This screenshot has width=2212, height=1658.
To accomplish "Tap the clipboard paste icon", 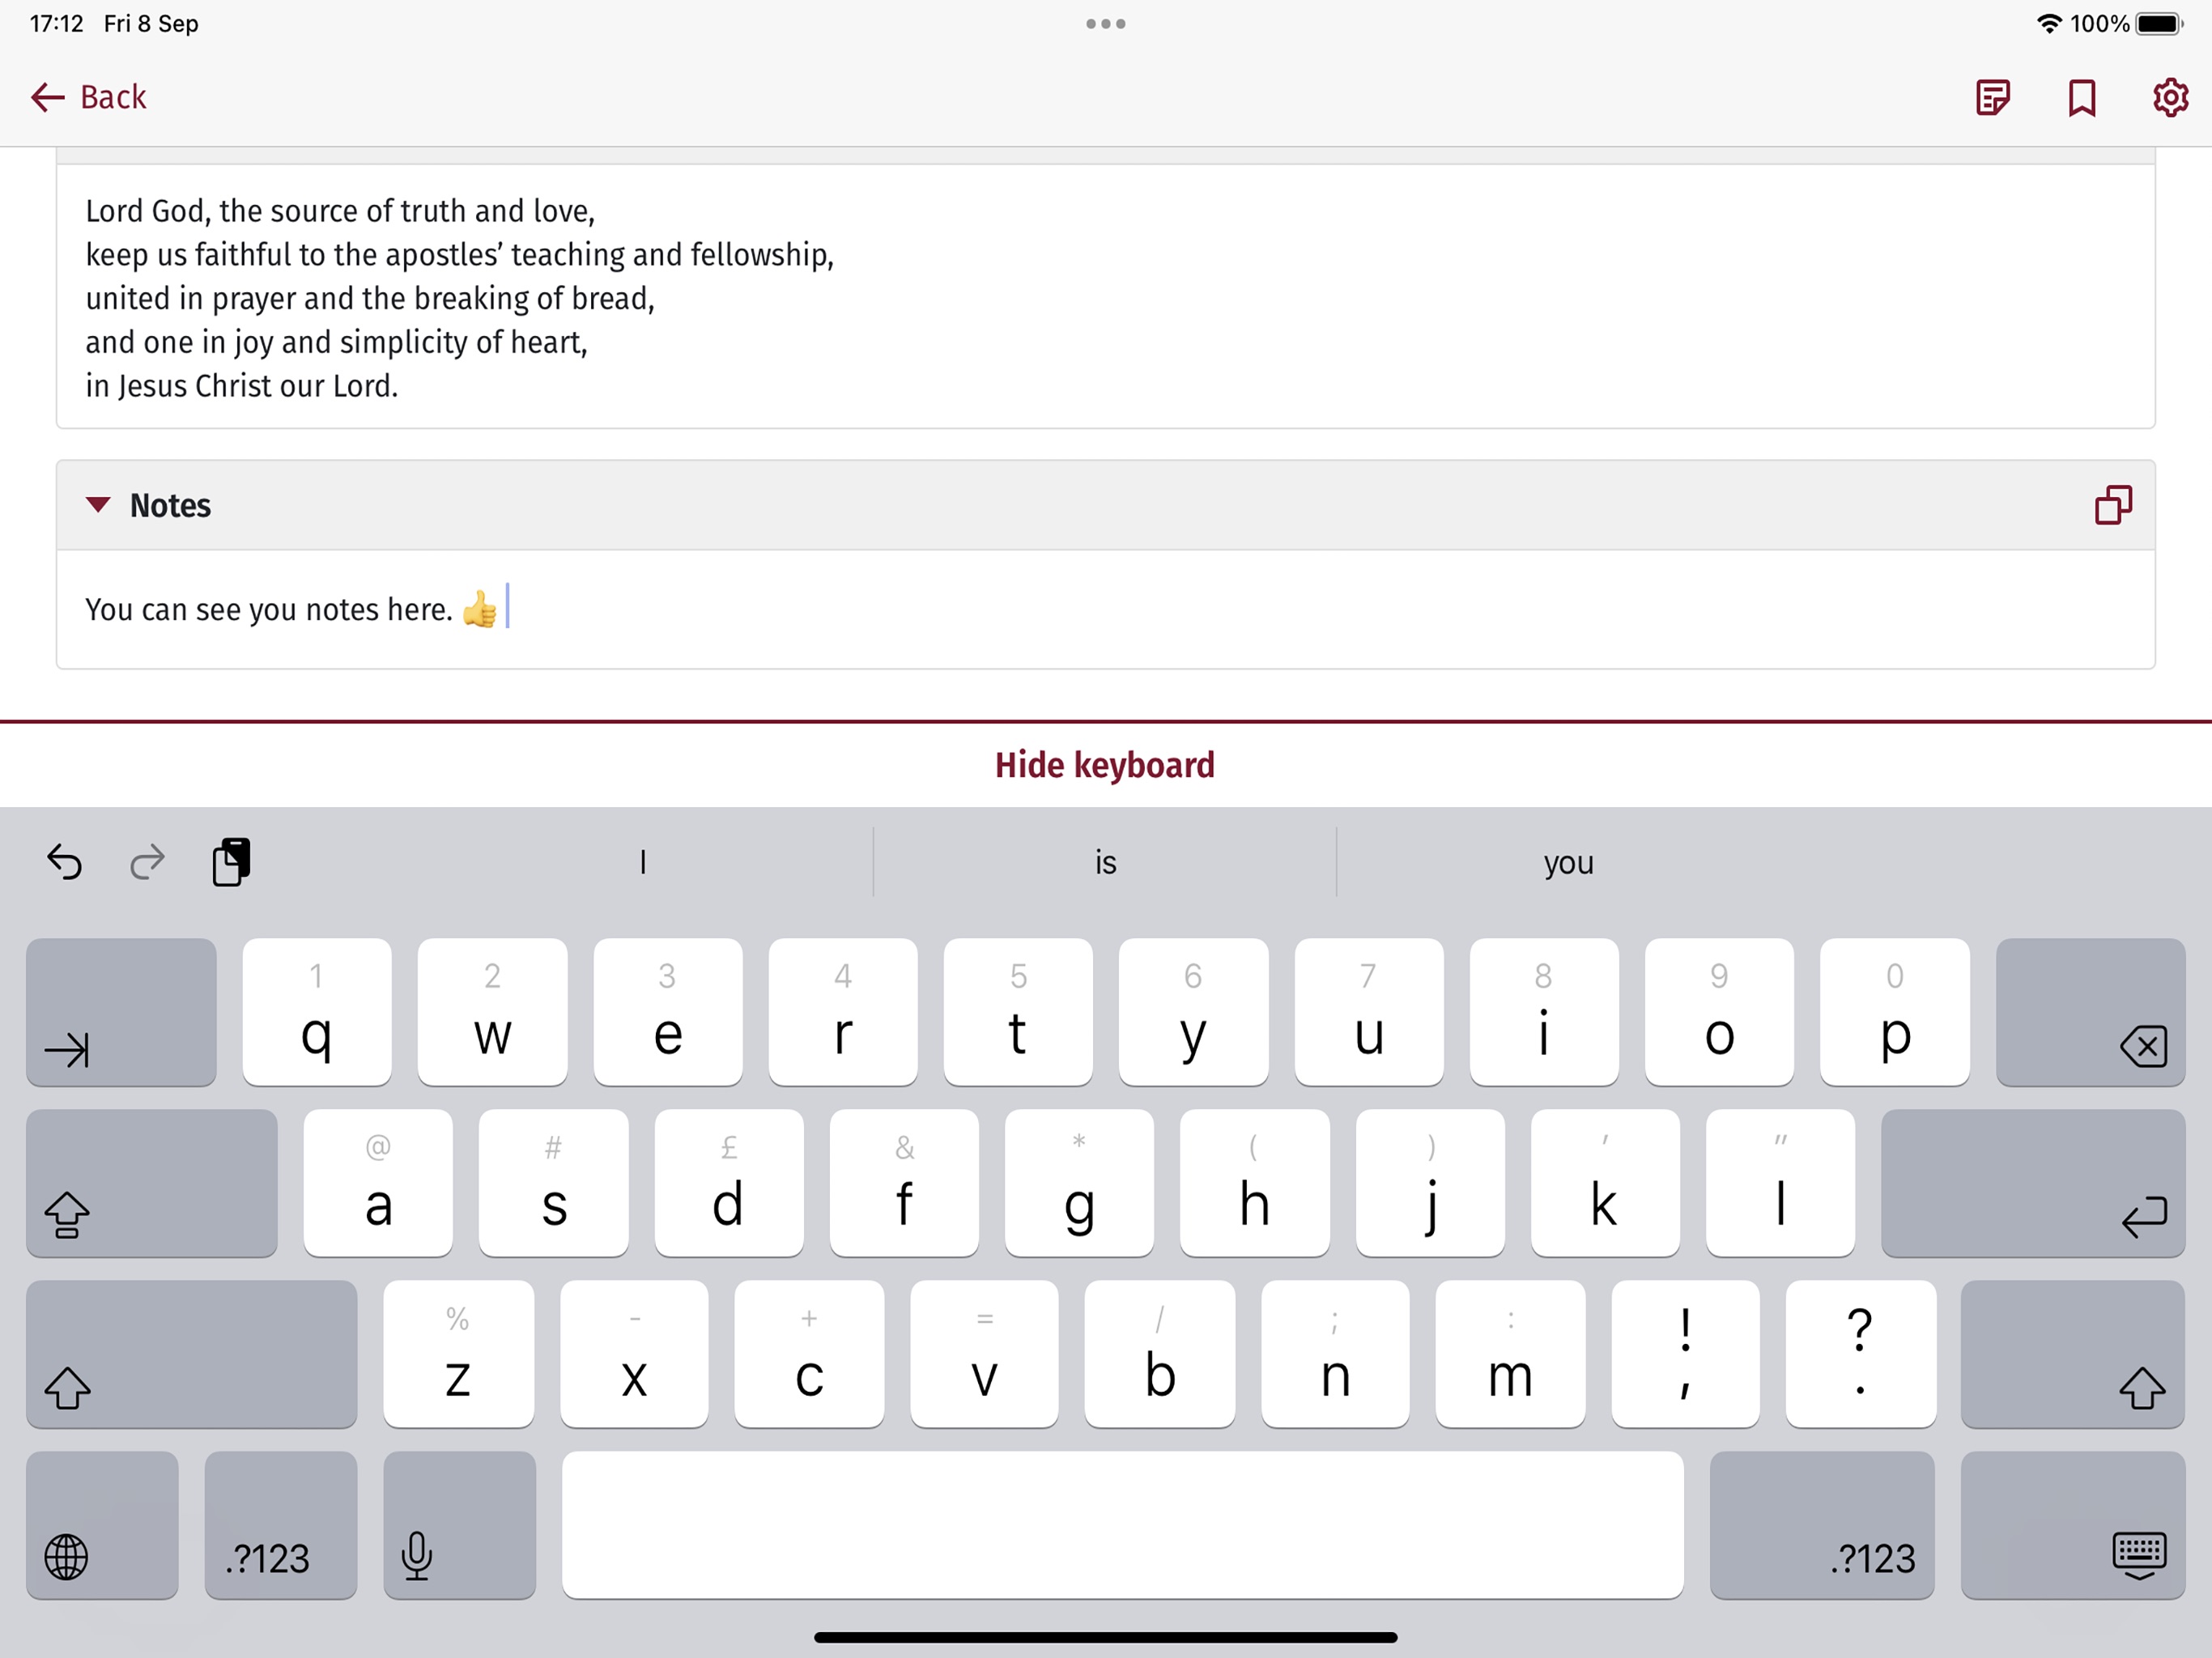I will point(230,861).
